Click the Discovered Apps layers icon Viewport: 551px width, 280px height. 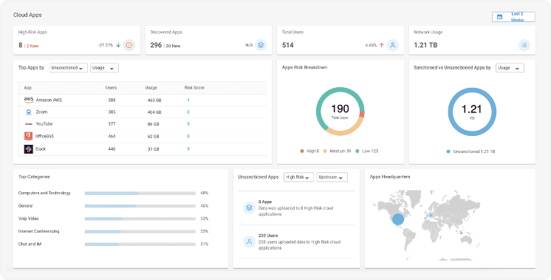261,45
